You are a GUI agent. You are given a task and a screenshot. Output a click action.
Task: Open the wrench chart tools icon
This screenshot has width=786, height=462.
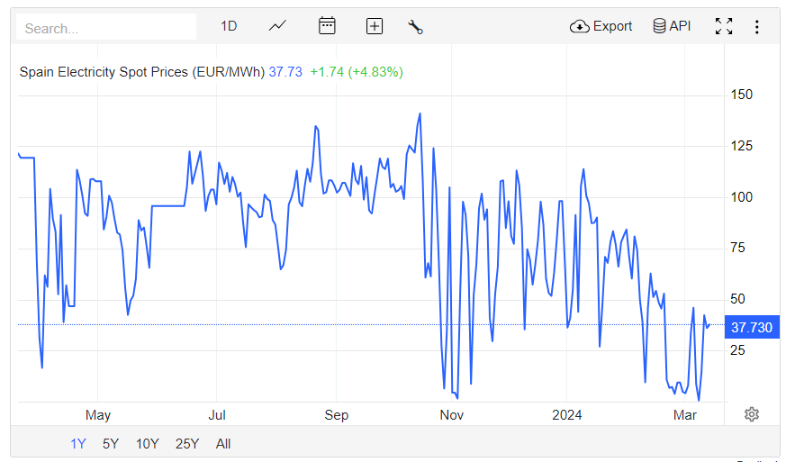click(x=415, y=27)
